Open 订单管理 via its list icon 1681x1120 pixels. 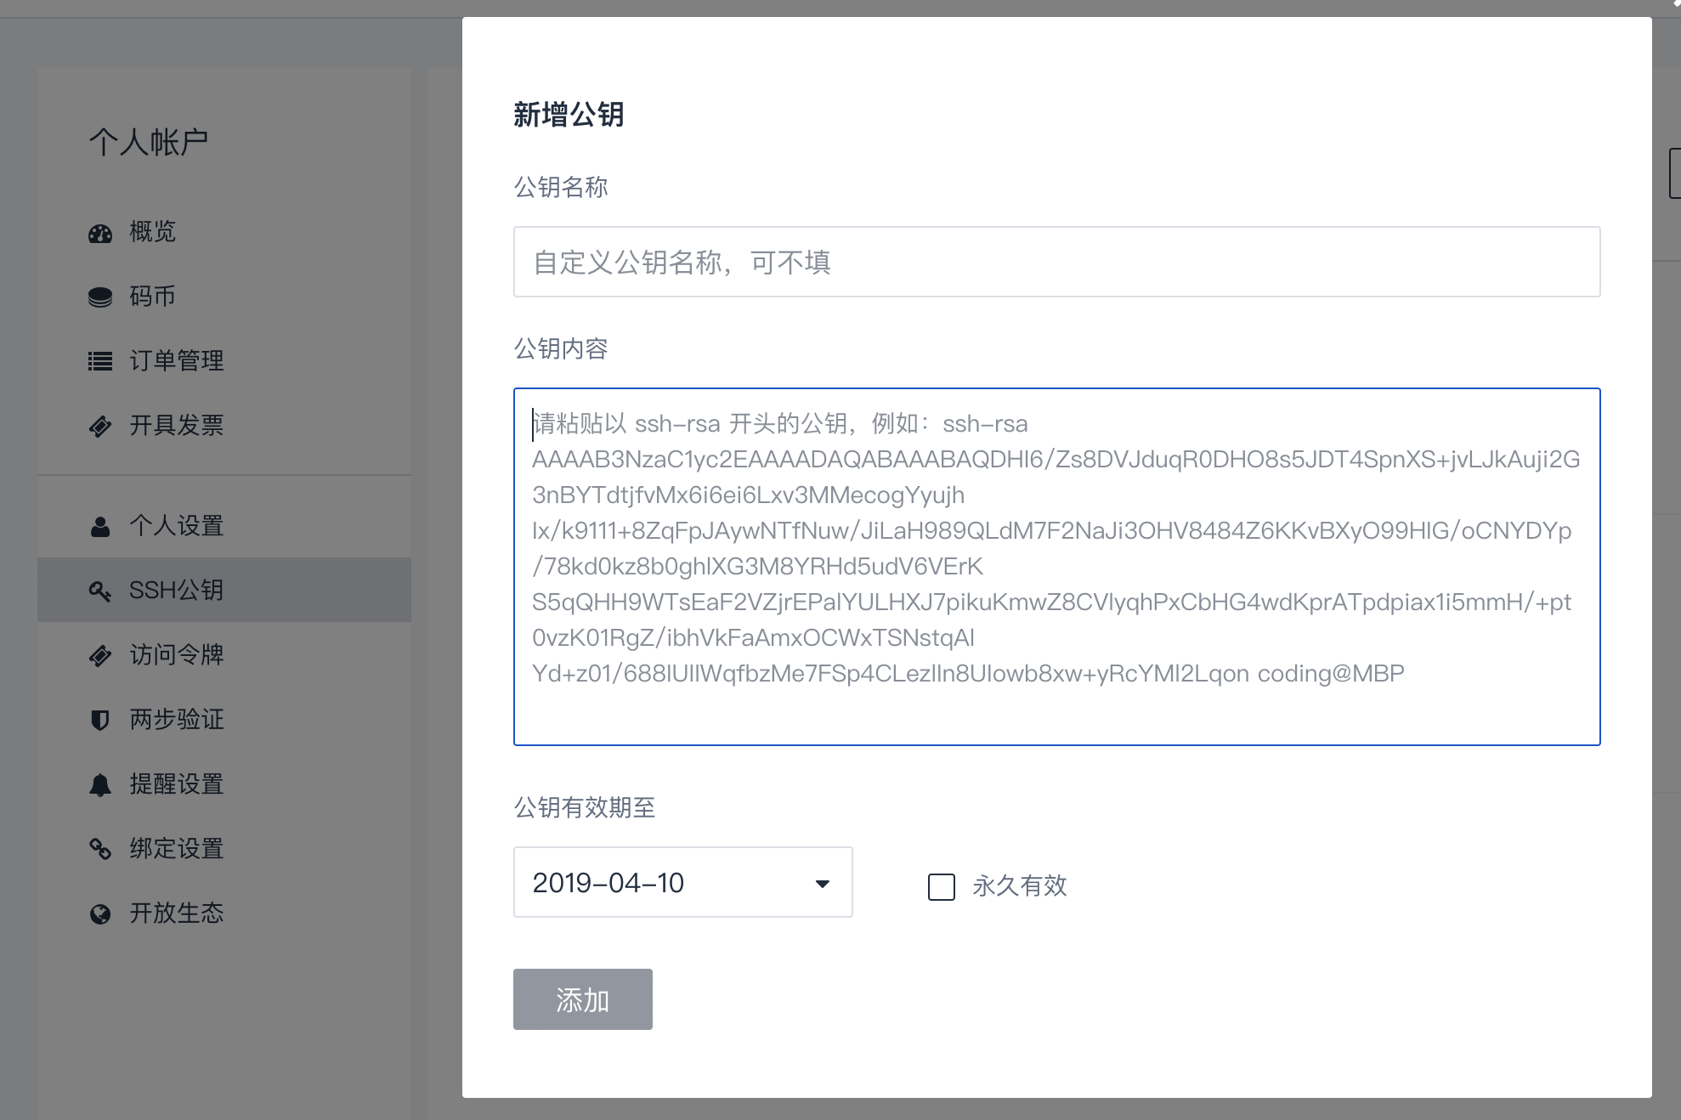(99, 360)
